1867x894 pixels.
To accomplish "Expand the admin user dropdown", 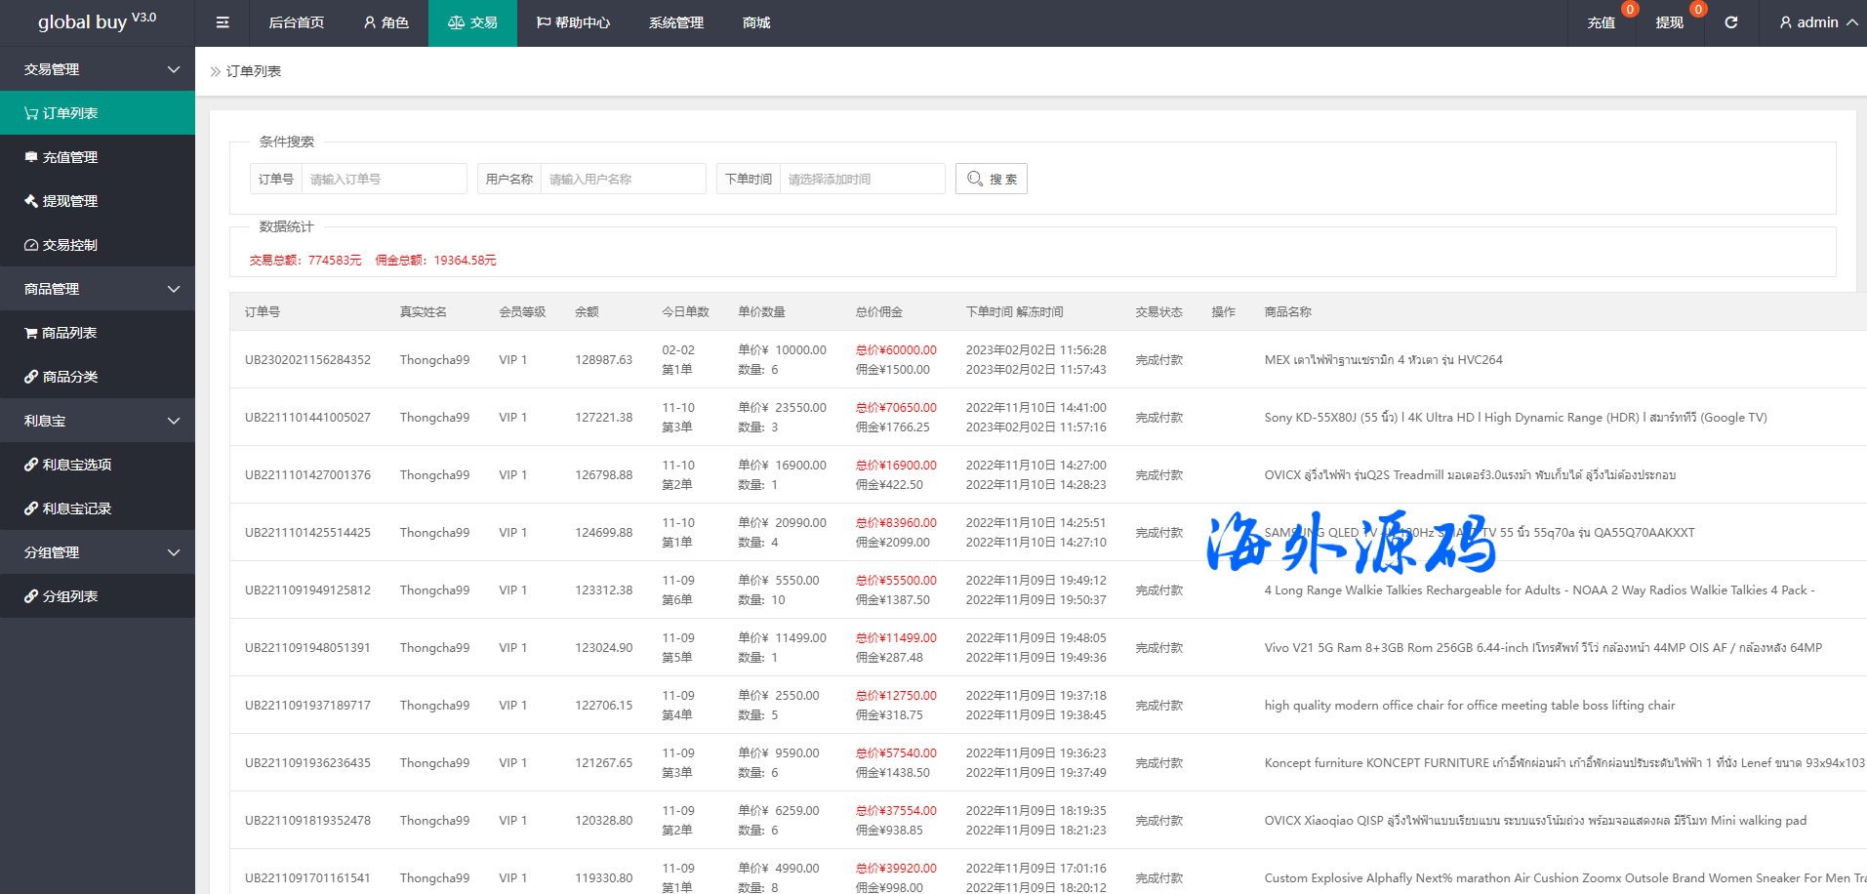I will (x=1817, y=22).
